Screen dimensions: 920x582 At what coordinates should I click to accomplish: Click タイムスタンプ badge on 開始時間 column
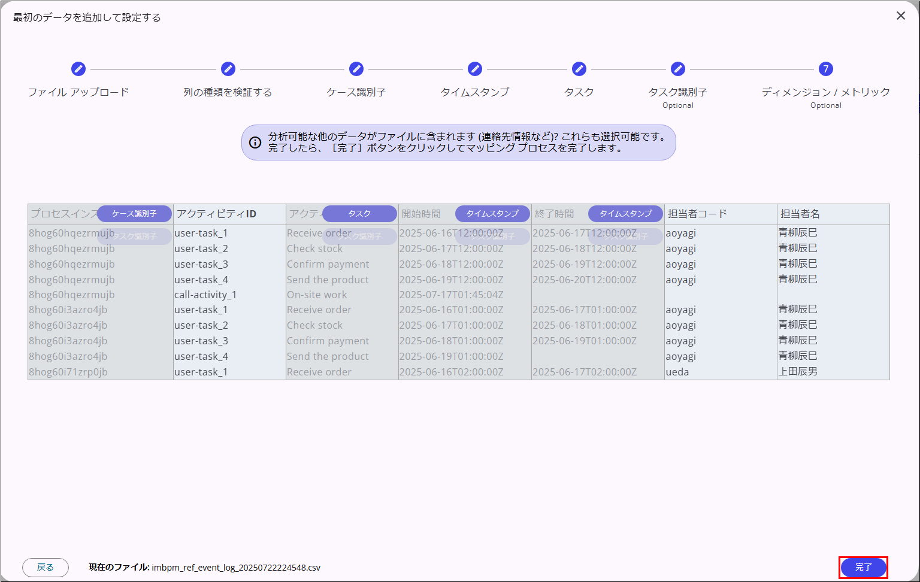492,214
